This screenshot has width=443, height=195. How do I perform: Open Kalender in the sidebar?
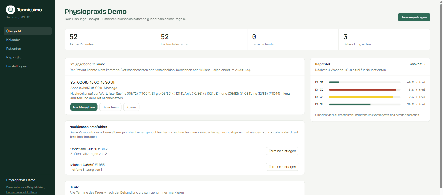(28, 40)
